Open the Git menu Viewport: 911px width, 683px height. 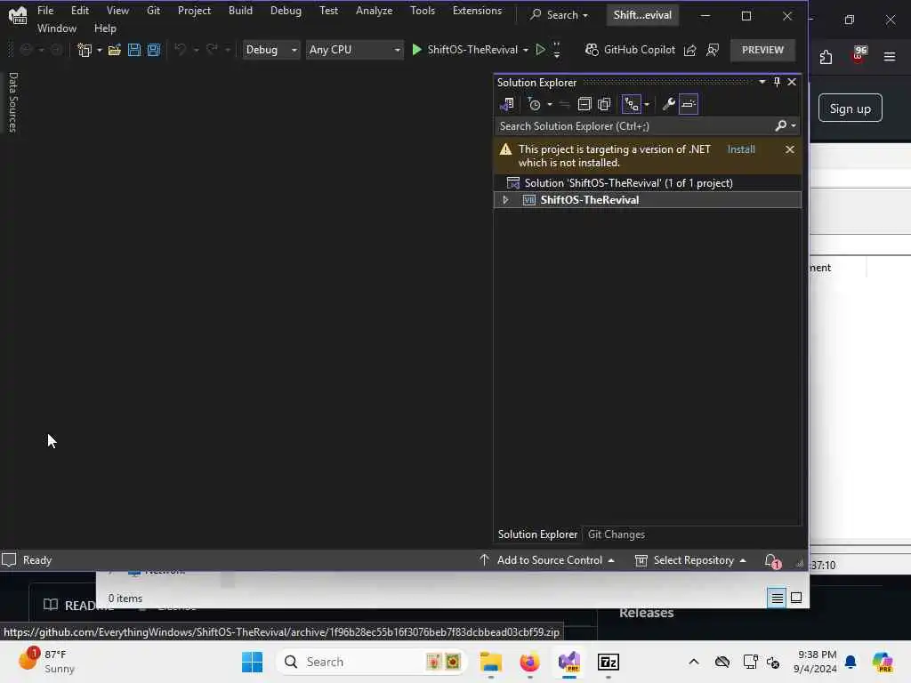153,11
